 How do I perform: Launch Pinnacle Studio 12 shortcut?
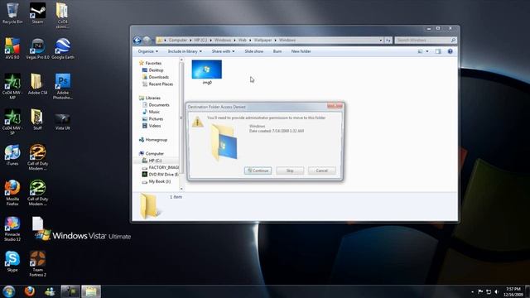(12, 228)
